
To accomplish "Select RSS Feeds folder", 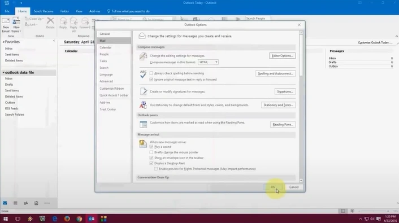I will (12, 108).
